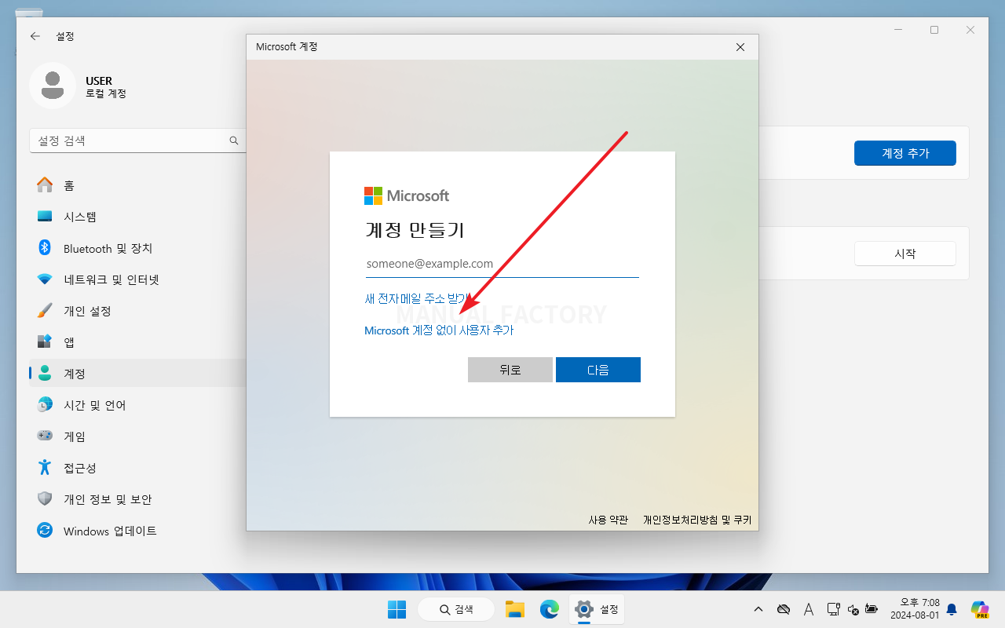This screenshot has width=1005, height=628.
Task: Click the 설정 taskbar app button
Action: (x=598, y=609)
